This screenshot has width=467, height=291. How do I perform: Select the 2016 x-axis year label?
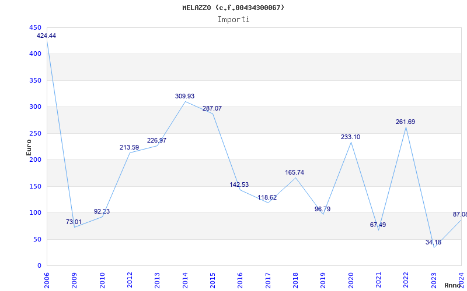point(241,280)
